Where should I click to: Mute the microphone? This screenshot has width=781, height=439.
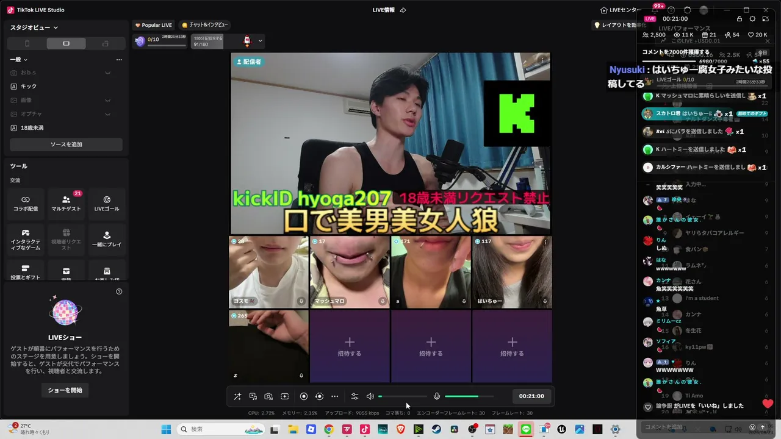[437, 396]
